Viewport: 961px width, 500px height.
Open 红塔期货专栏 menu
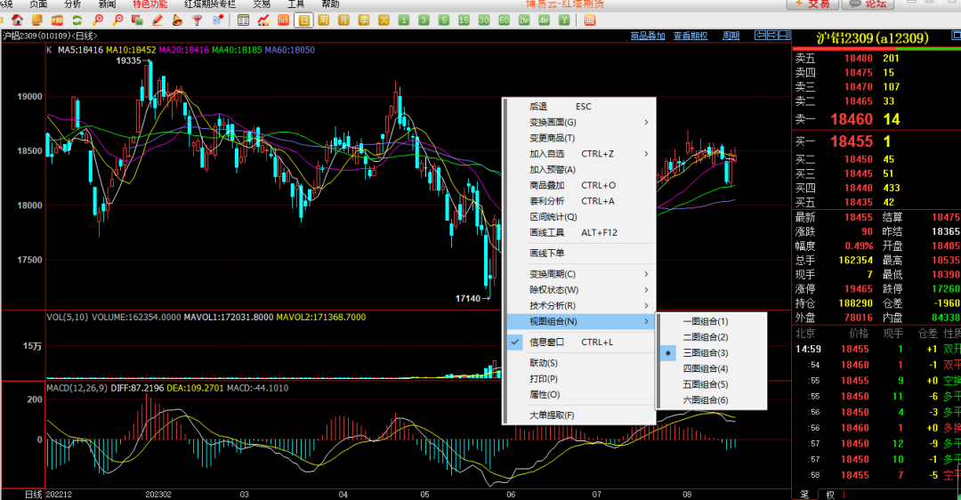[x=210, y=4]
